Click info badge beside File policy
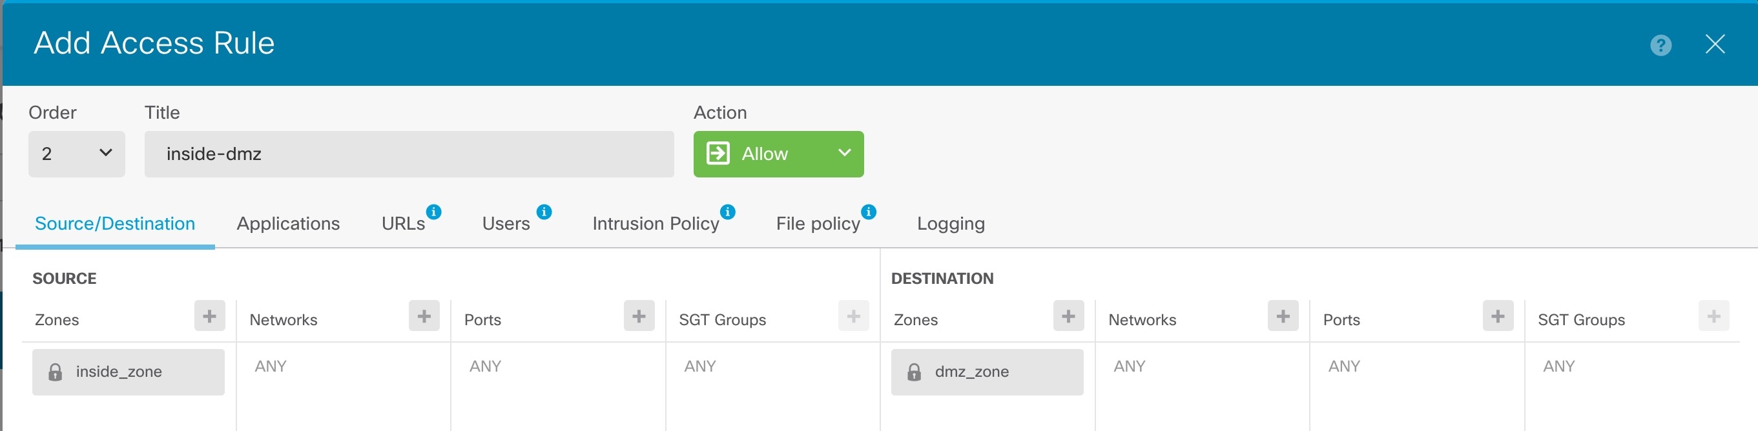Viewport: 1758px width, 431px height. point(868,212)
